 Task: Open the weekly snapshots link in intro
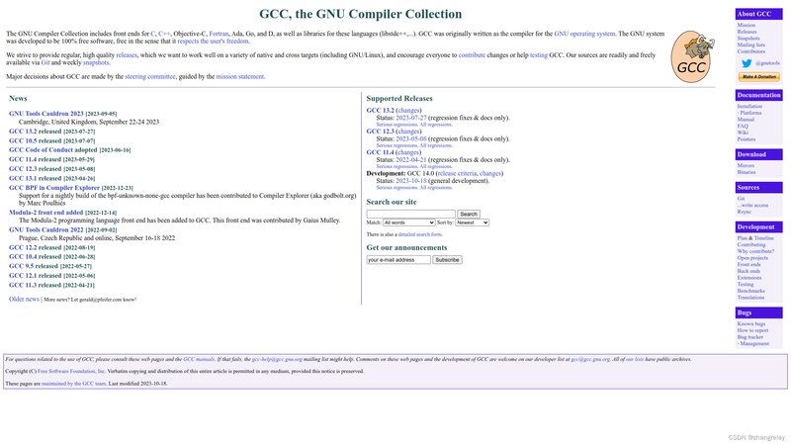coord(96,63)
